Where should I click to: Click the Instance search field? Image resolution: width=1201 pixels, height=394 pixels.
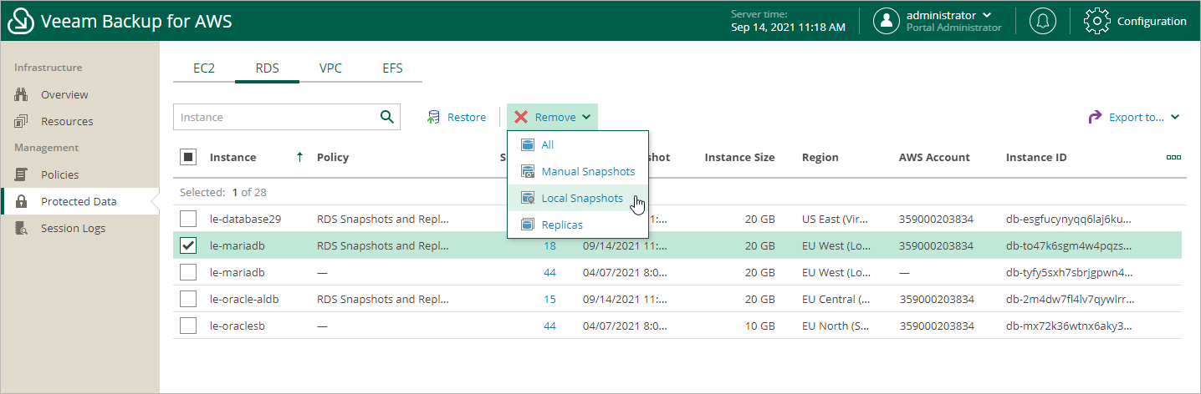[274, 117]
